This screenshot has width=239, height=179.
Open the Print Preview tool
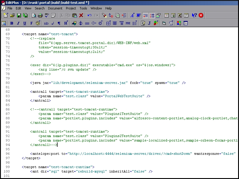(x=34, y=15)
